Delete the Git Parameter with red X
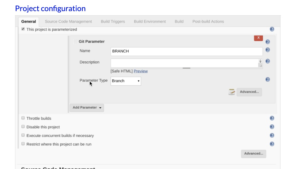This screenshot has width=283, height=169. [258, 38]
